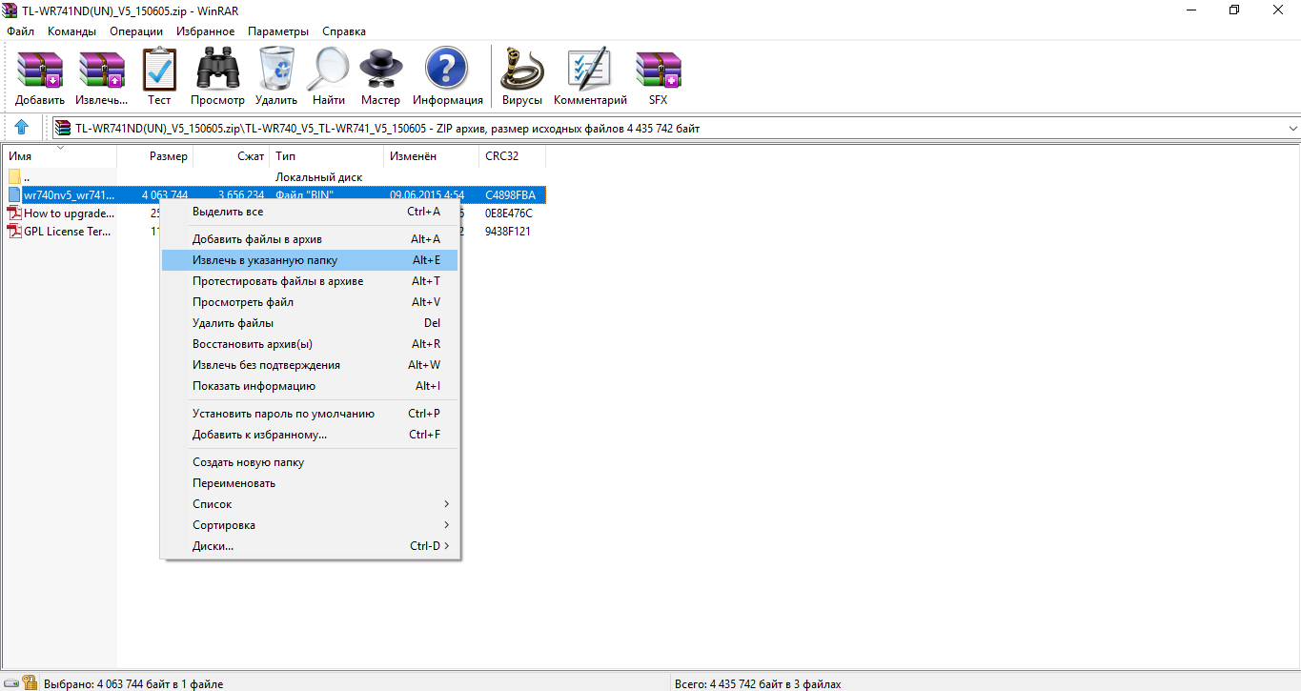Choose Установить пароль по умолчанию
The image size is (1301, 691).
pos(310,414)
